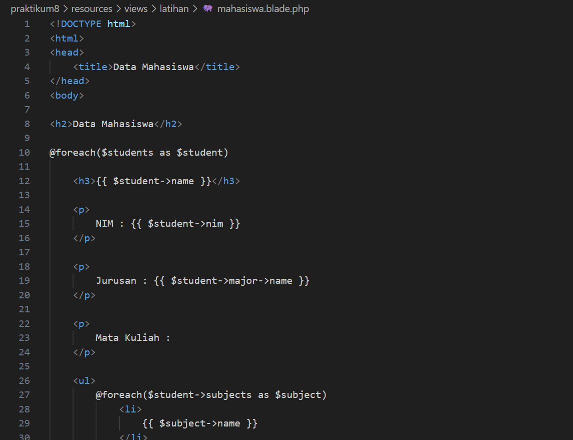573x440 pixels.
Task: Select latihan folder in breadcrumb
Action: [174, 9]
